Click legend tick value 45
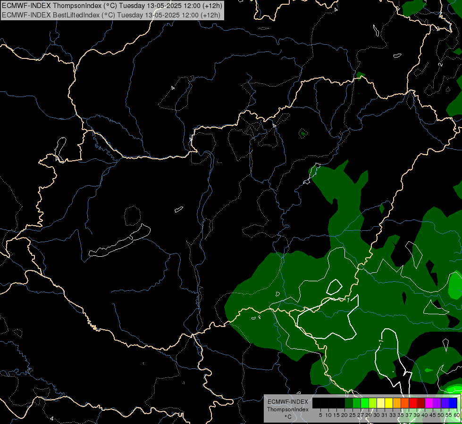The height and width of the screenshot is (424, 462). pos(433,415)
